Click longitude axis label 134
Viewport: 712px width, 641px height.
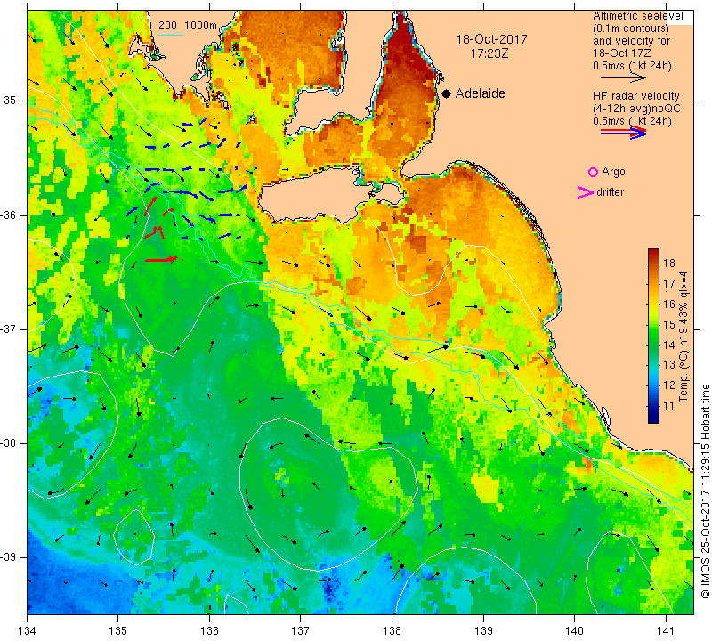pos(28,630)
